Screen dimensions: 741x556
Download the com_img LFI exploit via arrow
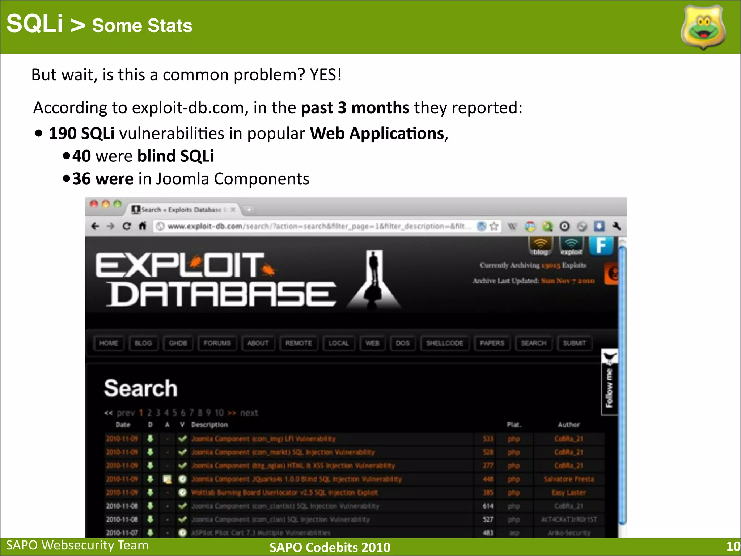[151, 439]
